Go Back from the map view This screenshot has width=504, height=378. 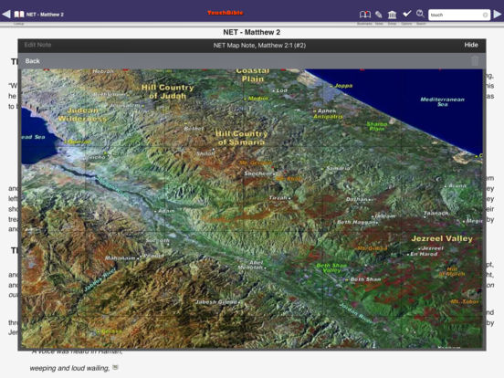coord(33,61)
